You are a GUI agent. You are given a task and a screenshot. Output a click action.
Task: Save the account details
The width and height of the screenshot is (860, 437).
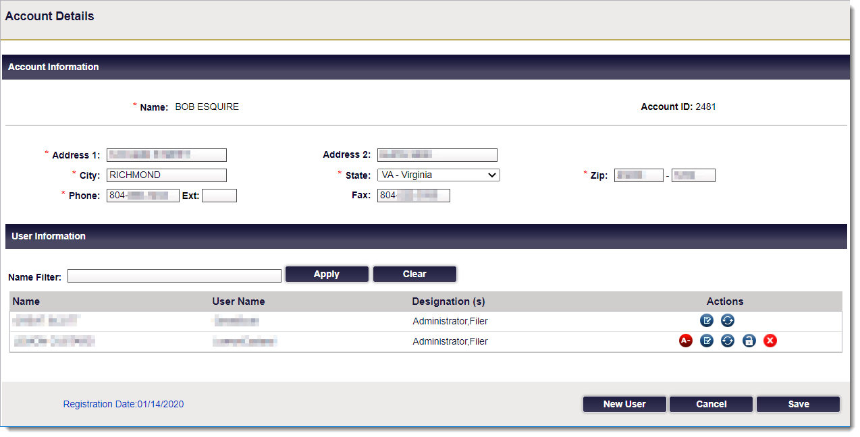tap(798, 404)
